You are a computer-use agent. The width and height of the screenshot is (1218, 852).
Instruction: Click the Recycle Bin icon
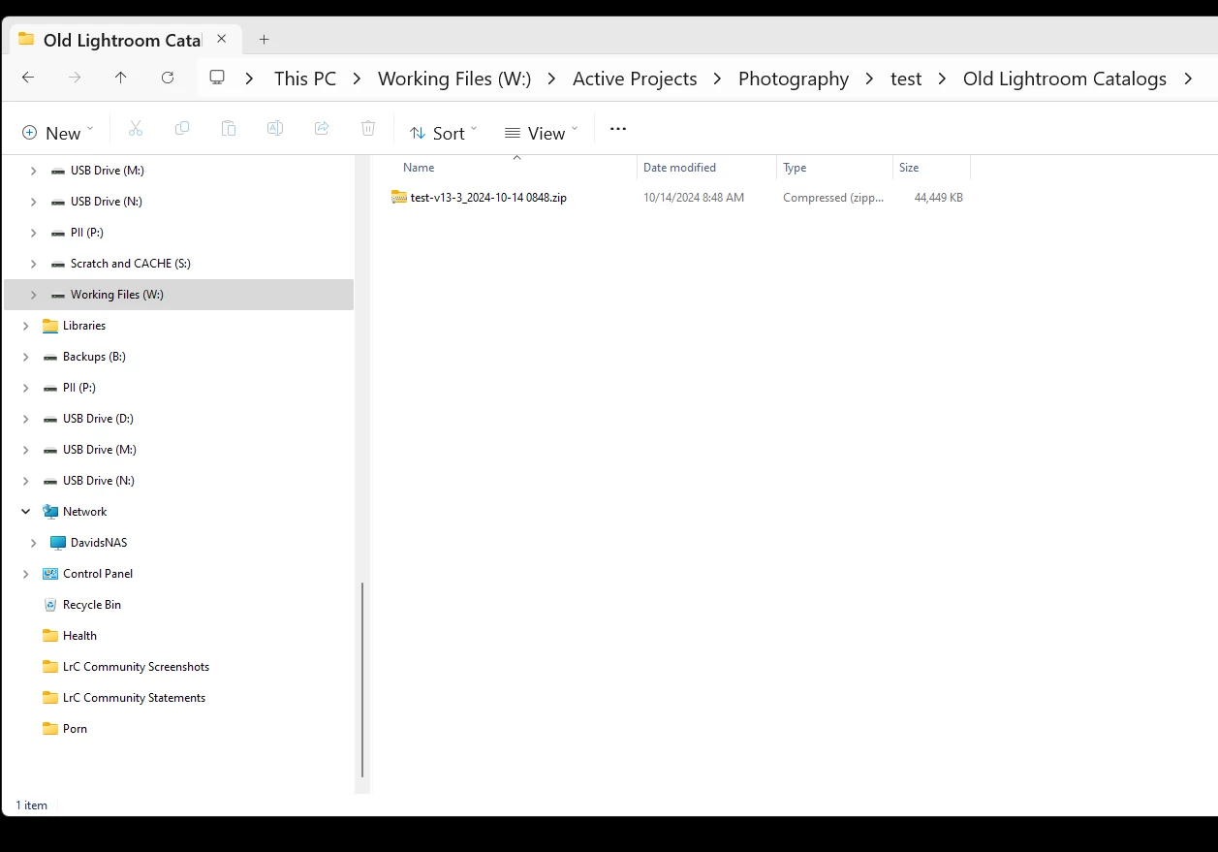(x=50, y=605)
